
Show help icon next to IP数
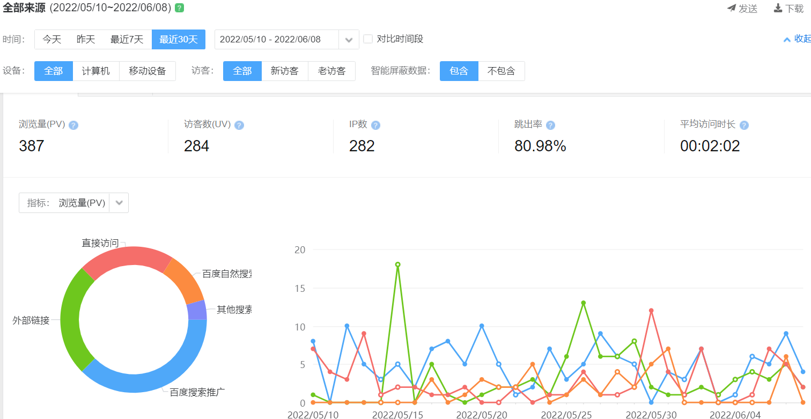(375, 125)
